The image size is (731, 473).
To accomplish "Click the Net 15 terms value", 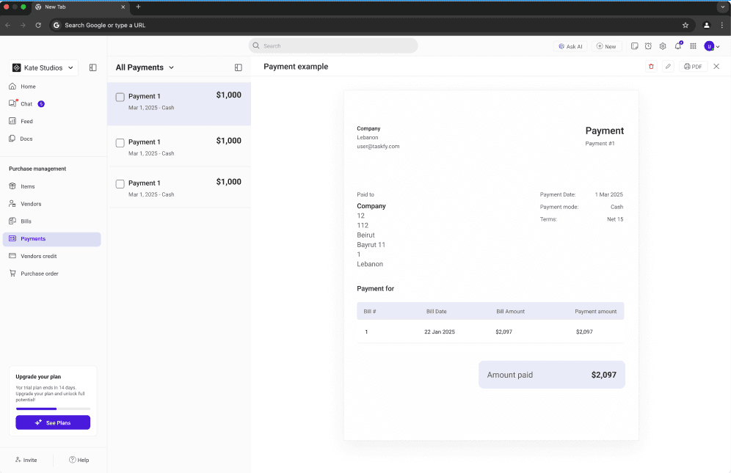I will pyautogui.click(x=615, y=219).
